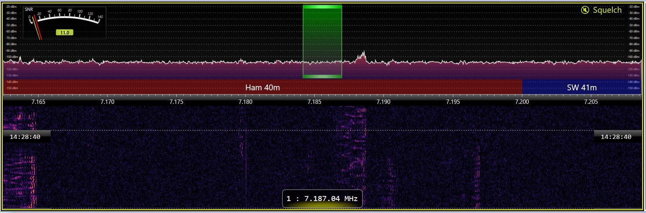
Task: Click the top edge of green passband
Action: pos(322,7)
